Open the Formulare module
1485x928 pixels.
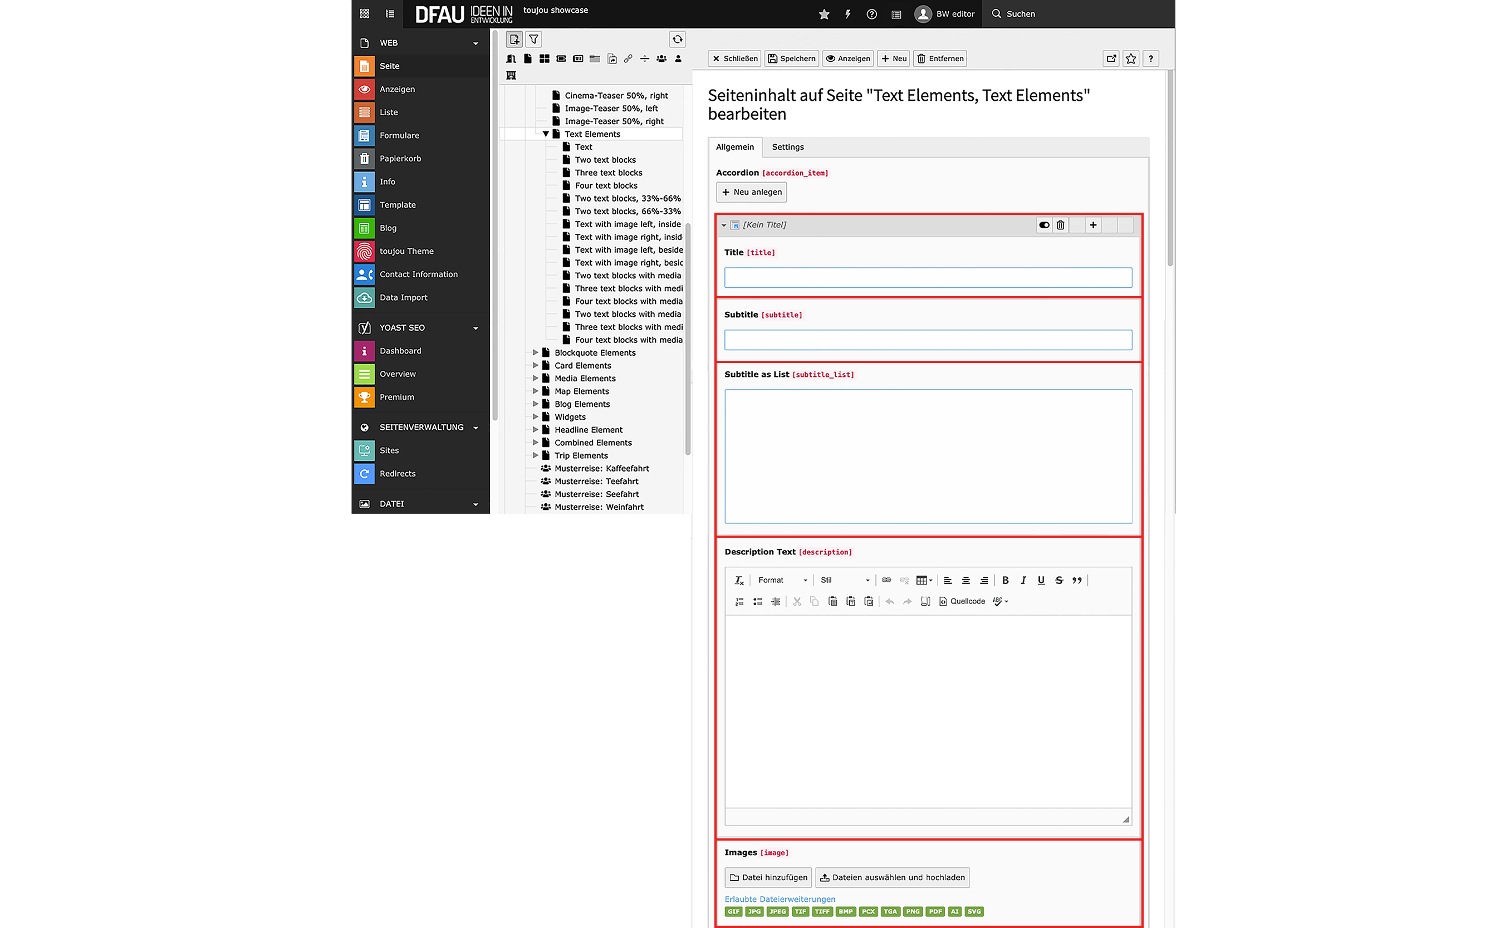point(420,135)
